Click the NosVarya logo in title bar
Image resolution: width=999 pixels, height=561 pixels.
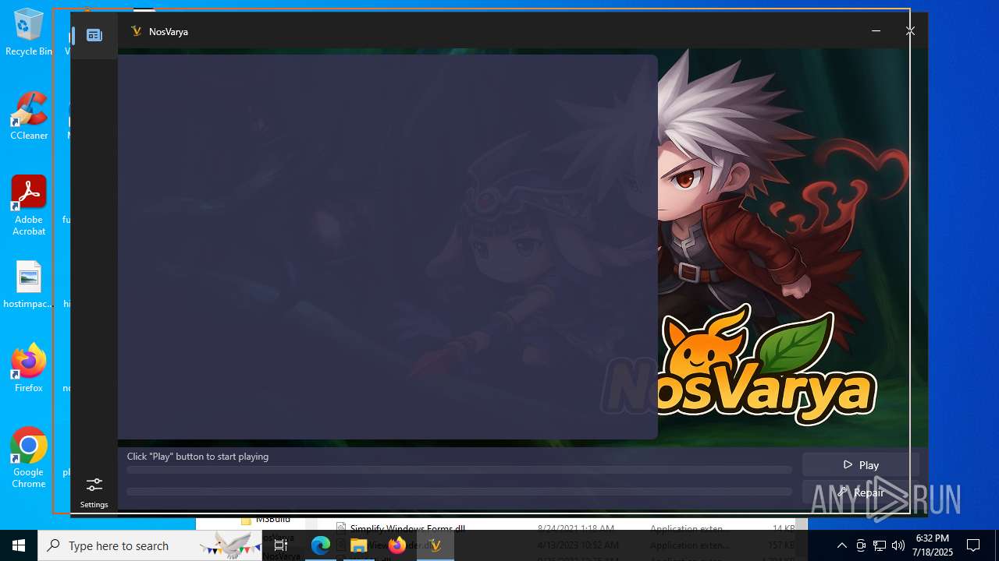click(137, 32)
